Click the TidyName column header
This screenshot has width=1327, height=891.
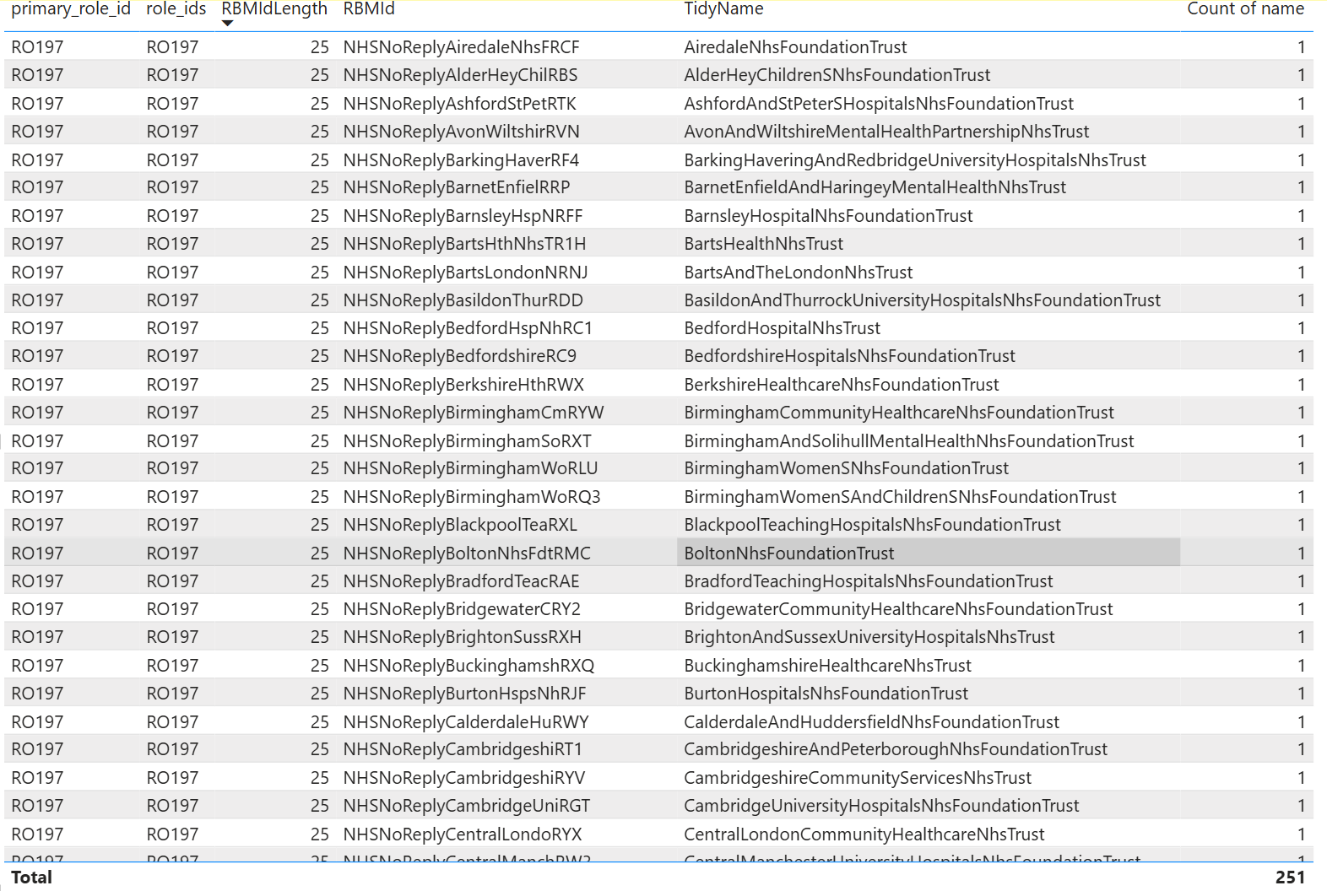click(x=723, y=8)
